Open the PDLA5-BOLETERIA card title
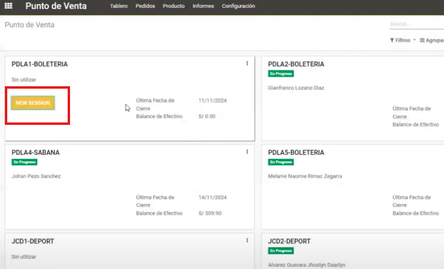 296,153
